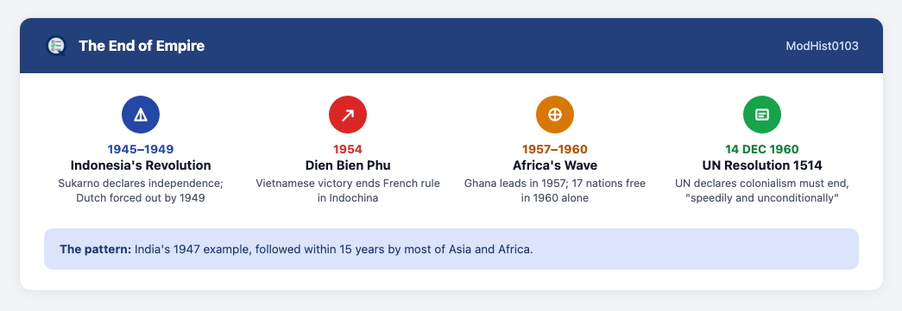902x311 pixels.
Task: Click the orange crosshair circle icon
Action: (x=554, y=115)
